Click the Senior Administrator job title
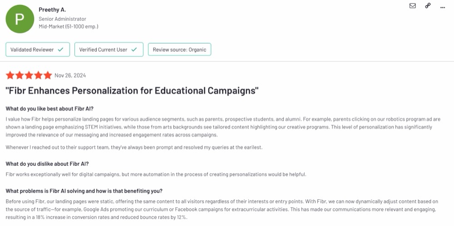The image size is (454, 226). (x=63, y=19)
